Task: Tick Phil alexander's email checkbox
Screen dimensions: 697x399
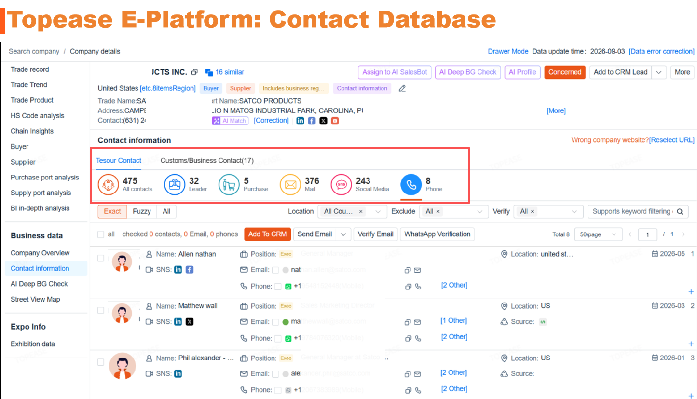Action: click(275, 374)
